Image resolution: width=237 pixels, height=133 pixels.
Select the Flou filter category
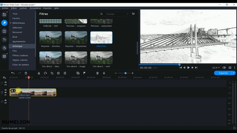pos(14,51)
